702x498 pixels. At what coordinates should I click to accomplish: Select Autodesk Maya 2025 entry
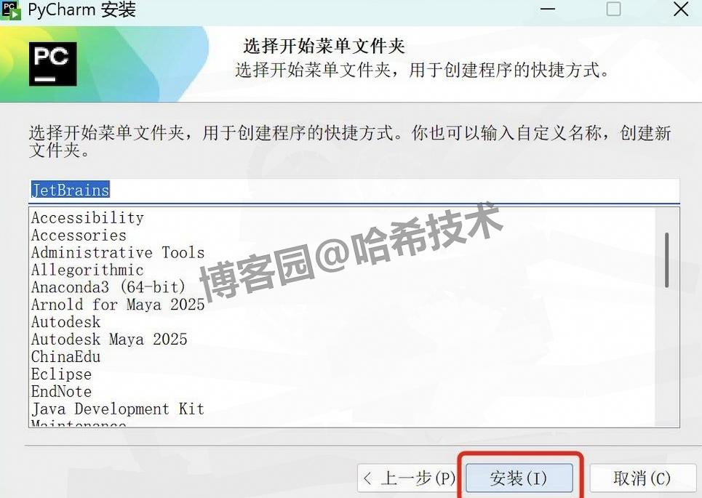pyautogui.click(x=109, y=340)
